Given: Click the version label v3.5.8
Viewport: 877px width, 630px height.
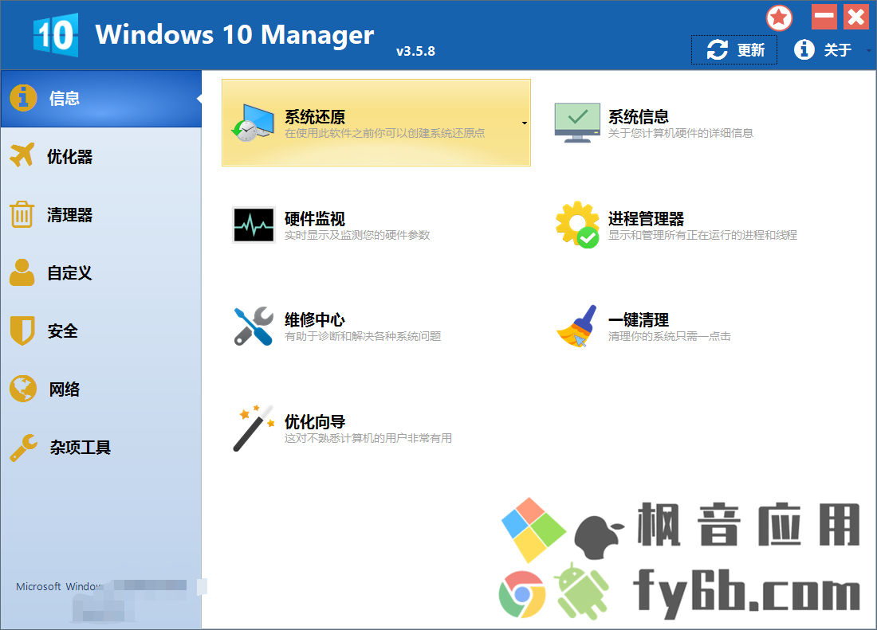Looking at the screenshot, I should pos(415,52).
